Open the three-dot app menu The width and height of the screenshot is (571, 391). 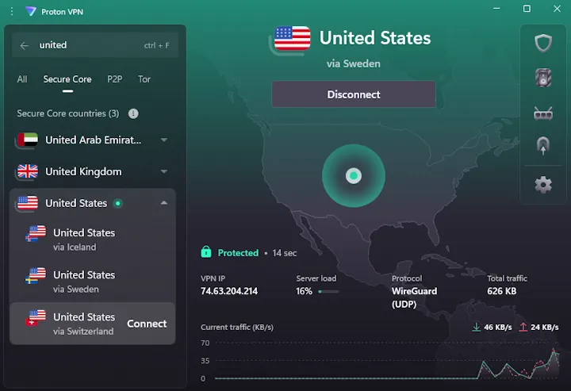[12, 12]
